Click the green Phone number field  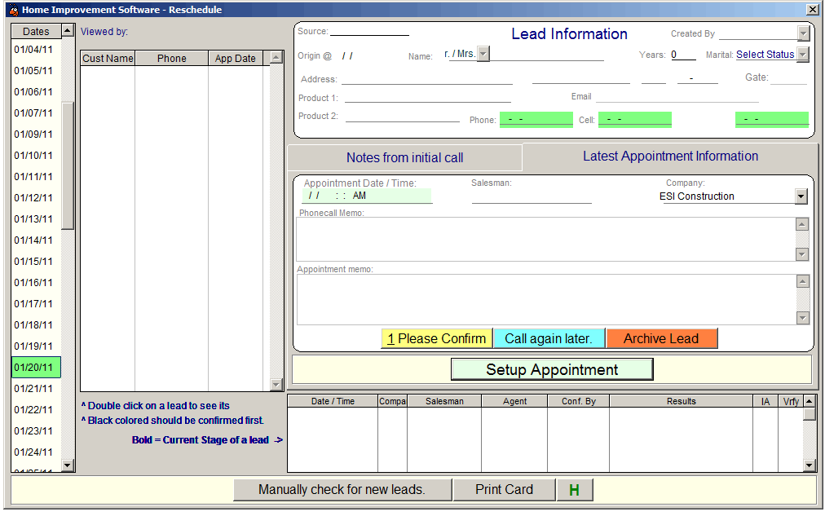536,119
